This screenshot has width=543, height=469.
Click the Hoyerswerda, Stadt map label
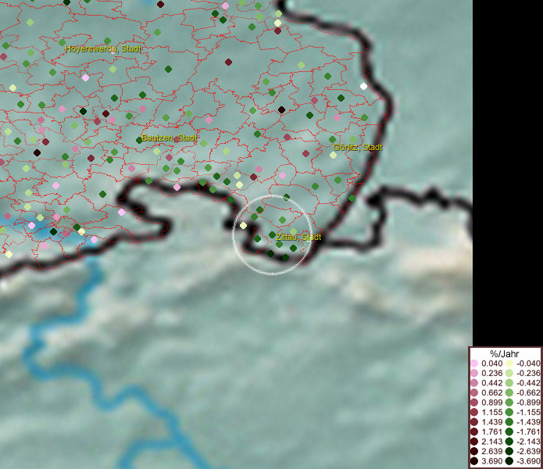(103, 48)
